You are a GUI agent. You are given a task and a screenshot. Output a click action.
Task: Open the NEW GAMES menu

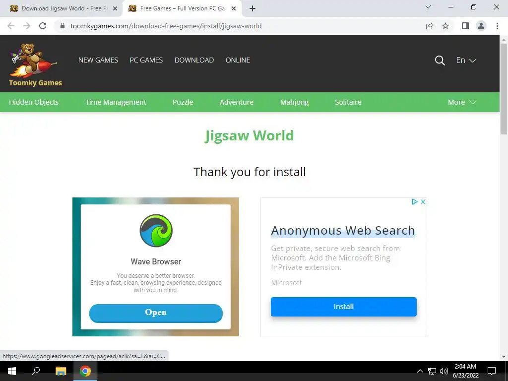pyautogui.click(x=98, y=60)
